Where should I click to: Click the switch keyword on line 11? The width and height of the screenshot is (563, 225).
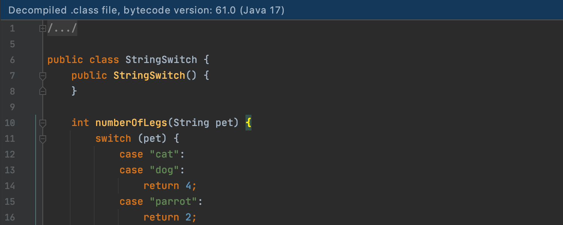pyautogui.click(x=113, y=139)
